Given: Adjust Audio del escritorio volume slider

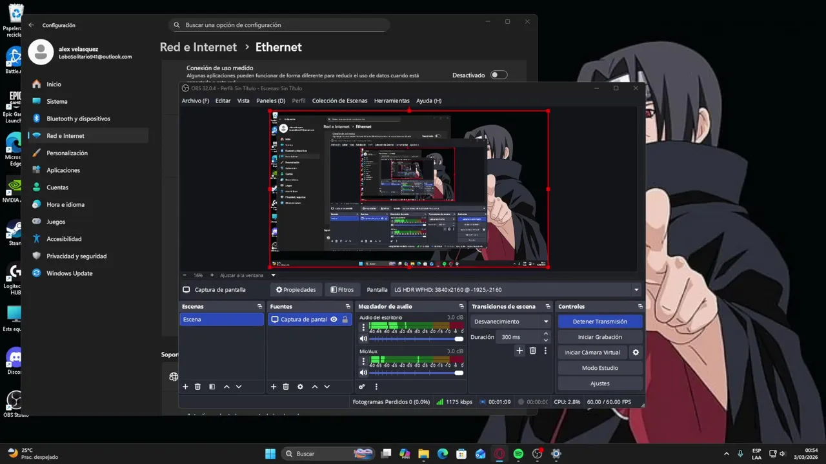Looking at the screenshot, I should point(416,338).
